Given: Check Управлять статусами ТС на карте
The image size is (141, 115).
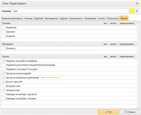Looking at the screenshot, I should 4,69.
